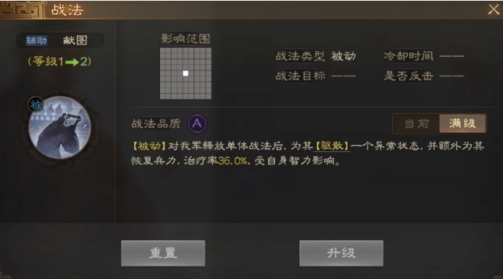Click the circular 献图 skill portrait

pyautogui.click(x=59, y=128)
